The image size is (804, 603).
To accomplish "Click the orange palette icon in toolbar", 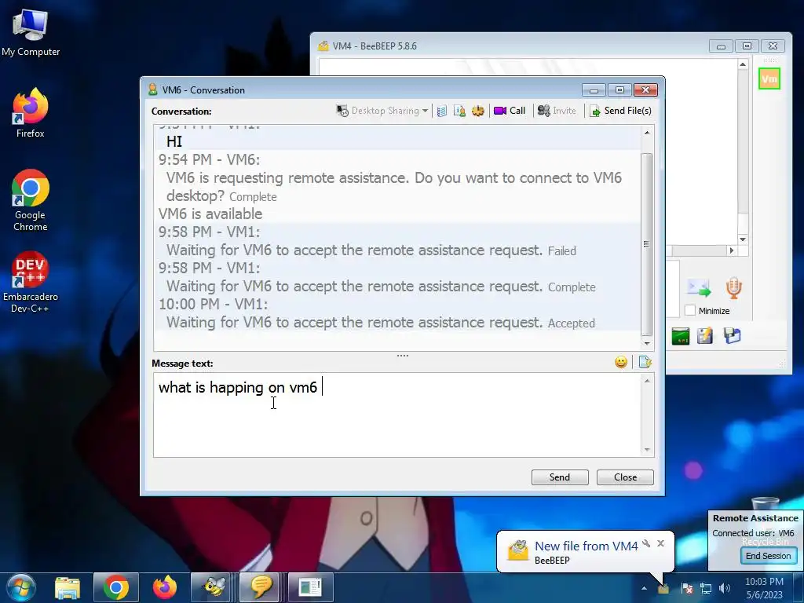I will 477,111.
